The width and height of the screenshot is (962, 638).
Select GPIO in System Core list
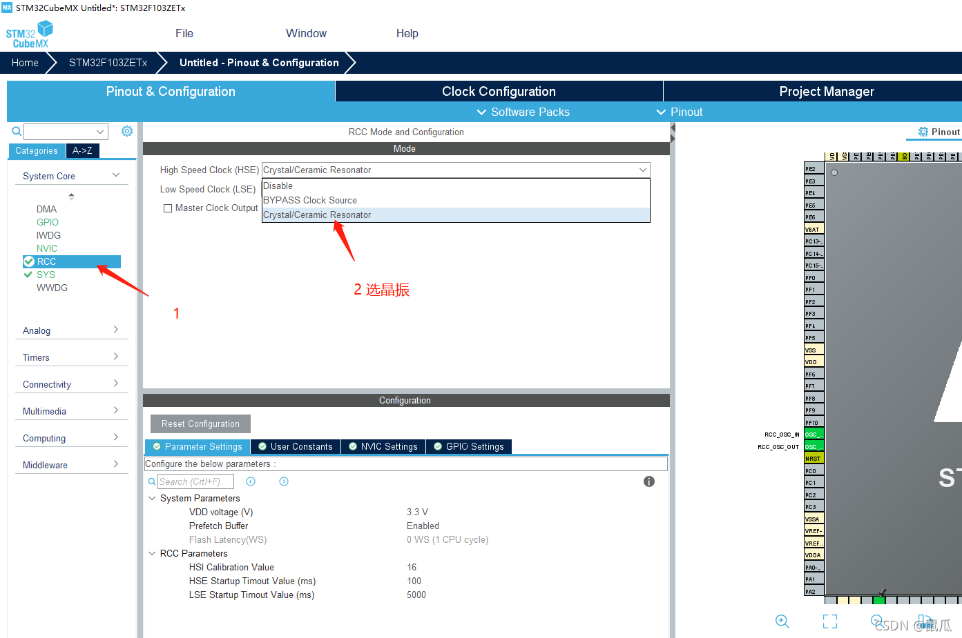coord(48,222)
